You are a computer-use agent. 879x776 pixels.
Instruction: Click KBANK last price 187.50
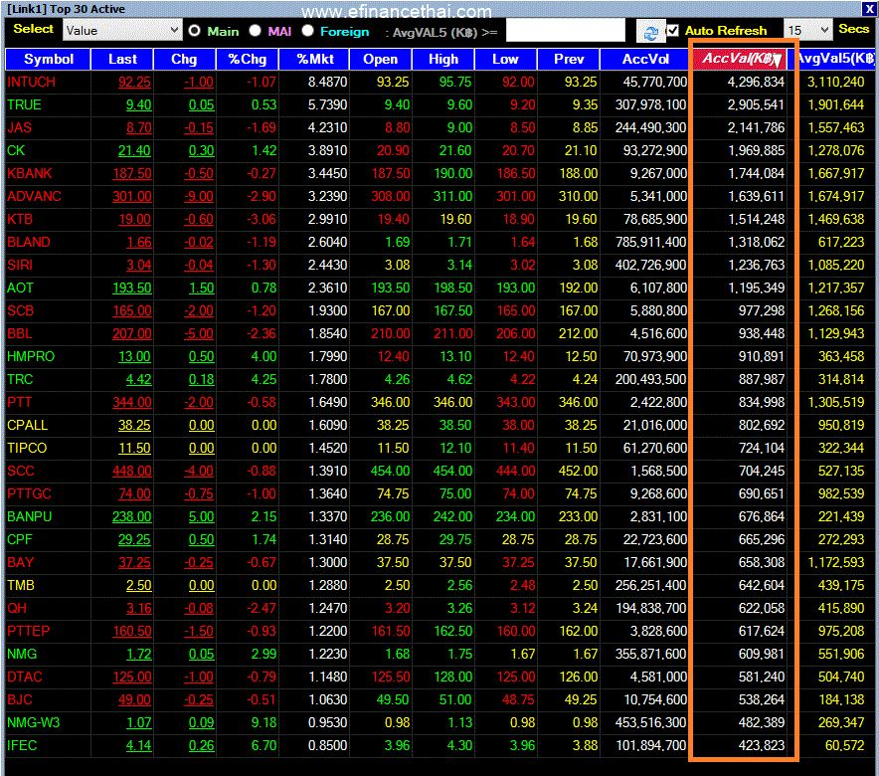132,174
